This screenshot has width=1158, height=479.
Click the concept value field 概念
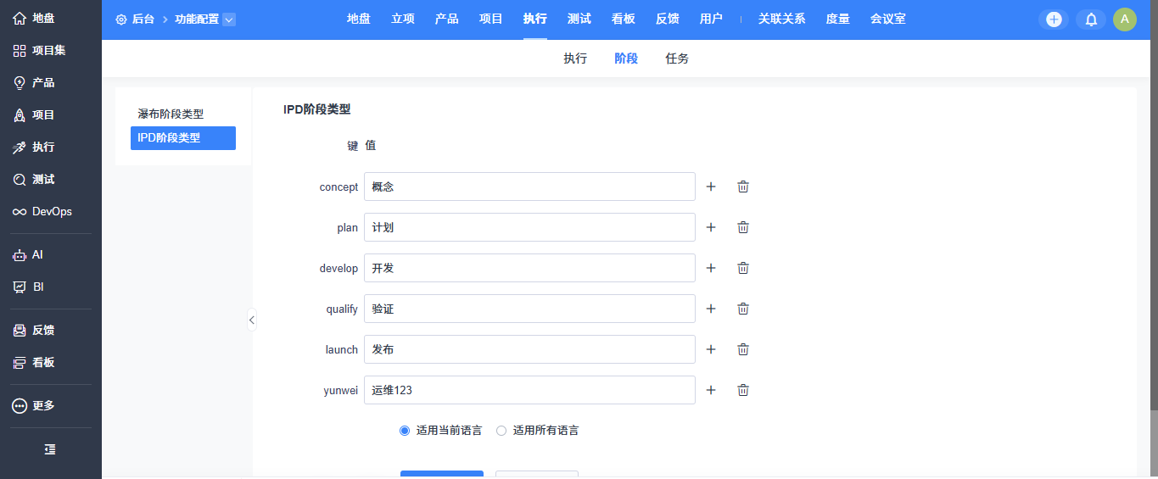click(529, 187)
